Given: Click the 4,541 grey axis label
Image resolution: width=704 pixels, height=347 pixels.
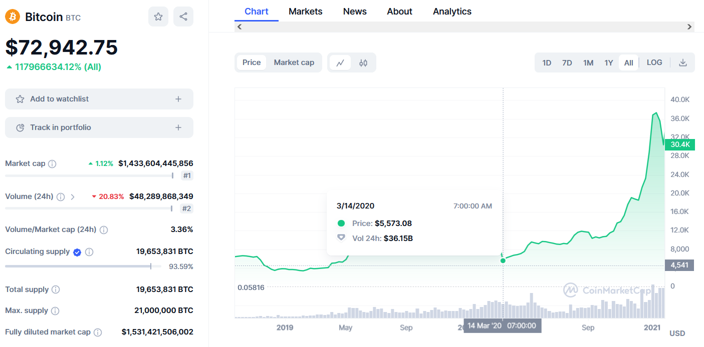Looking at the screenshot, I should click(679, 265).
